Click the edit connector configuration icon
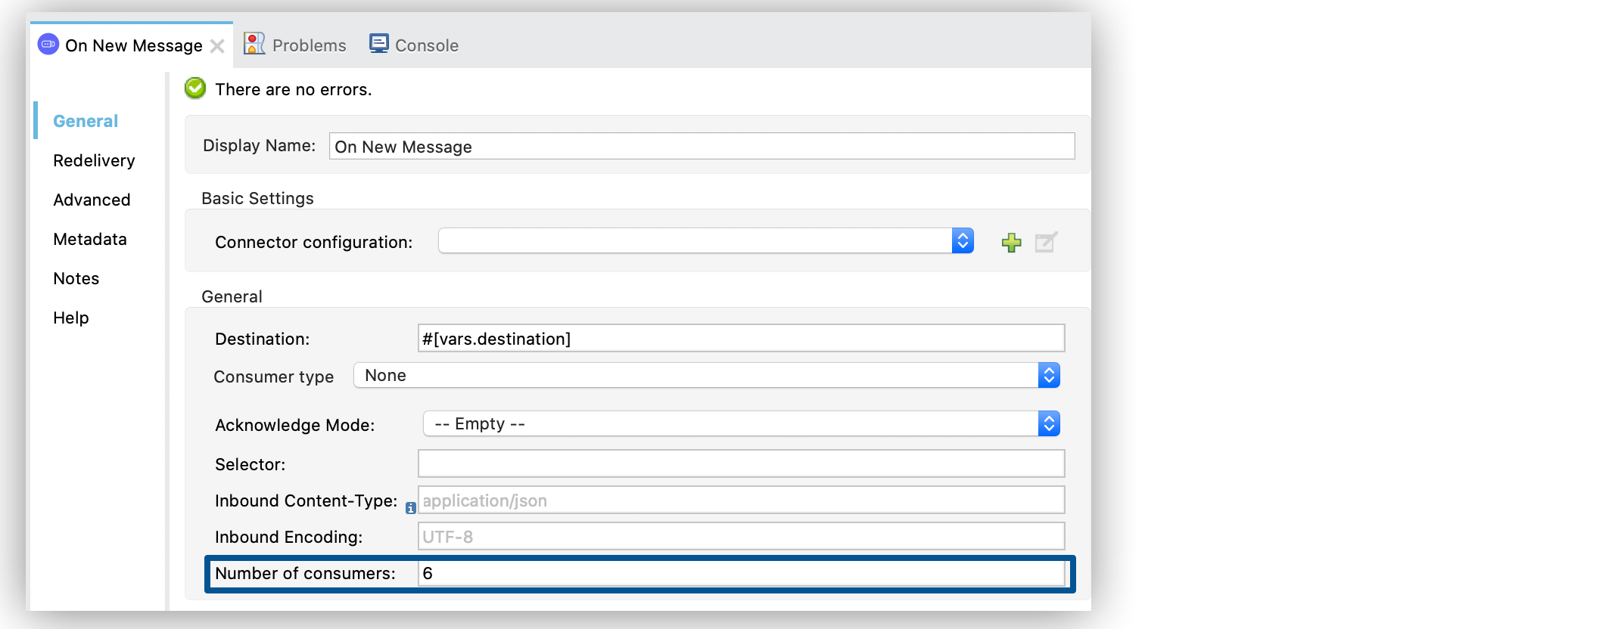The image size is (1621, 629). [x=1046, y=242]
